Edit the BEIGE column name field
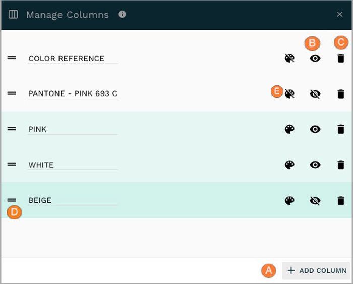 [x=73, y=200]
